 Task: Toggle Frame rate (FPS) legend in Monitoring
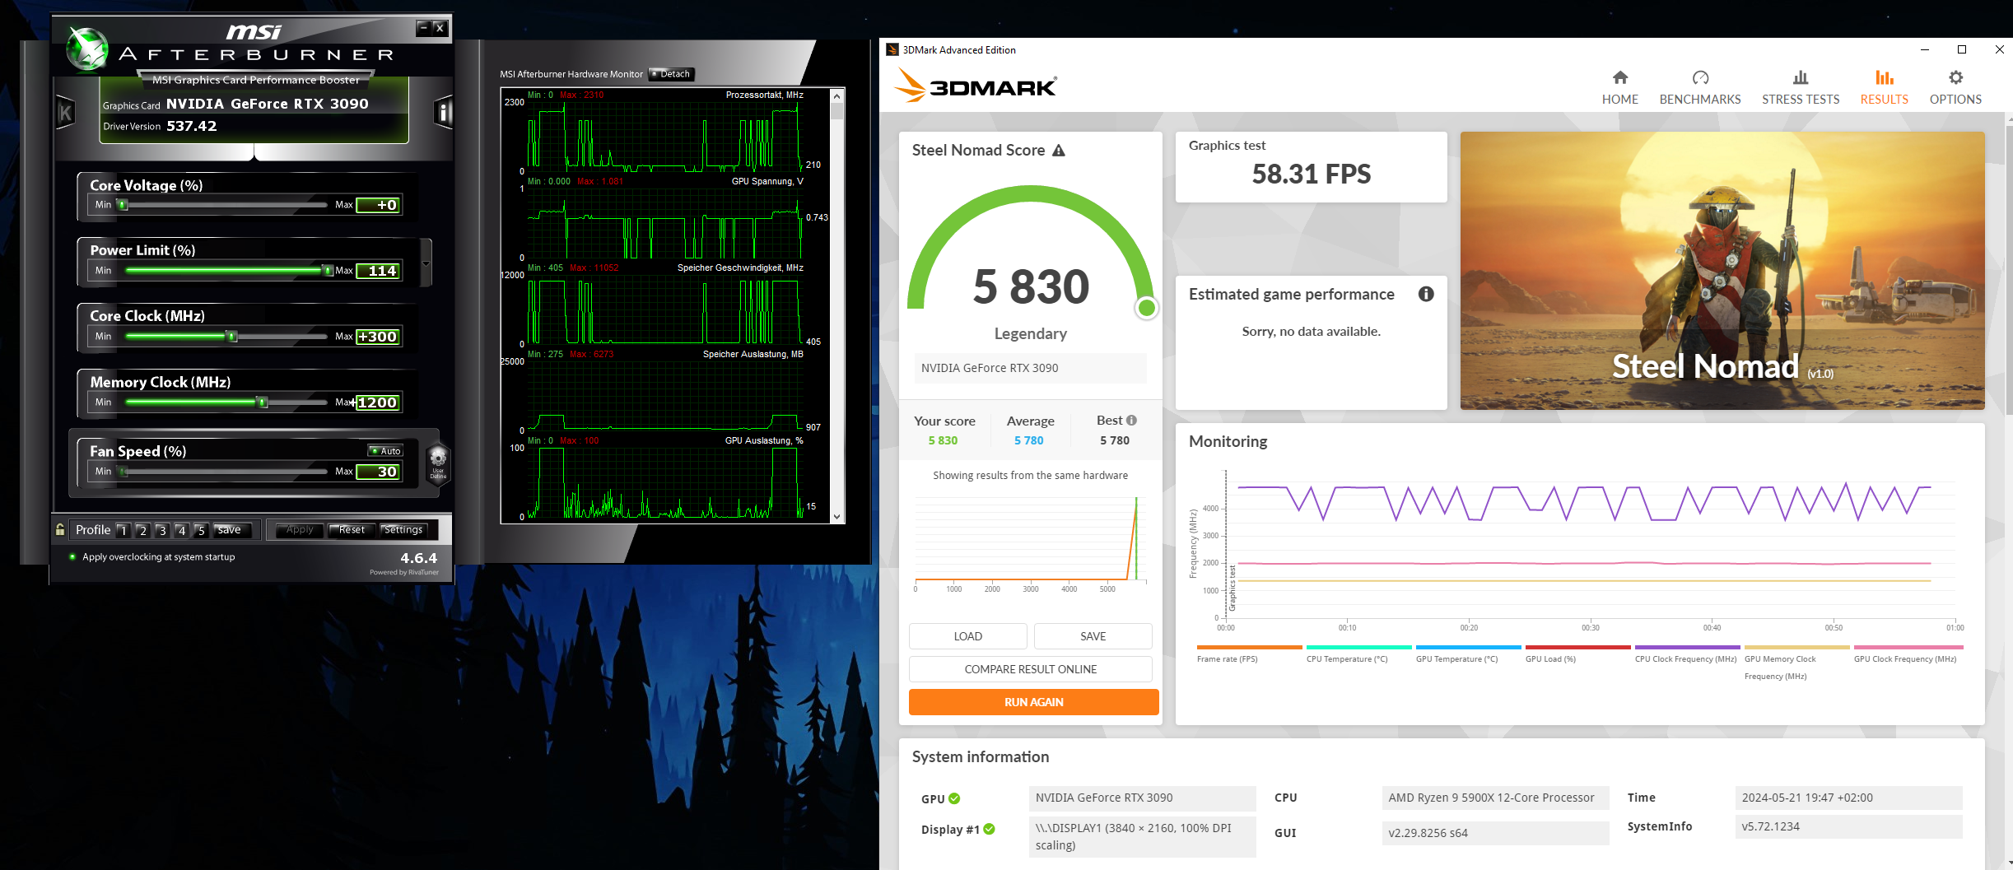tap(1249, 654)
